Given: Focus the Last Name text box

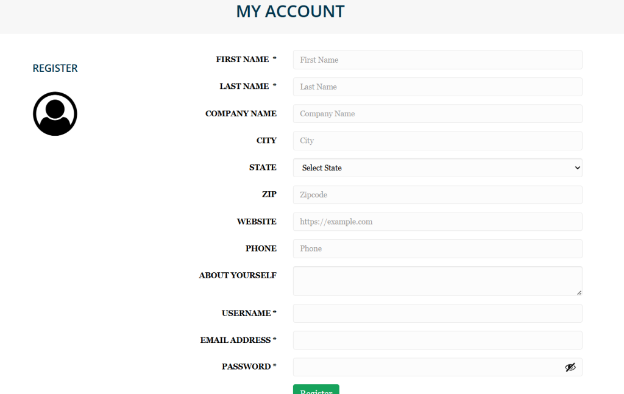Looking at the screenshot, I should pyautogui.click(x=438, y=87).
